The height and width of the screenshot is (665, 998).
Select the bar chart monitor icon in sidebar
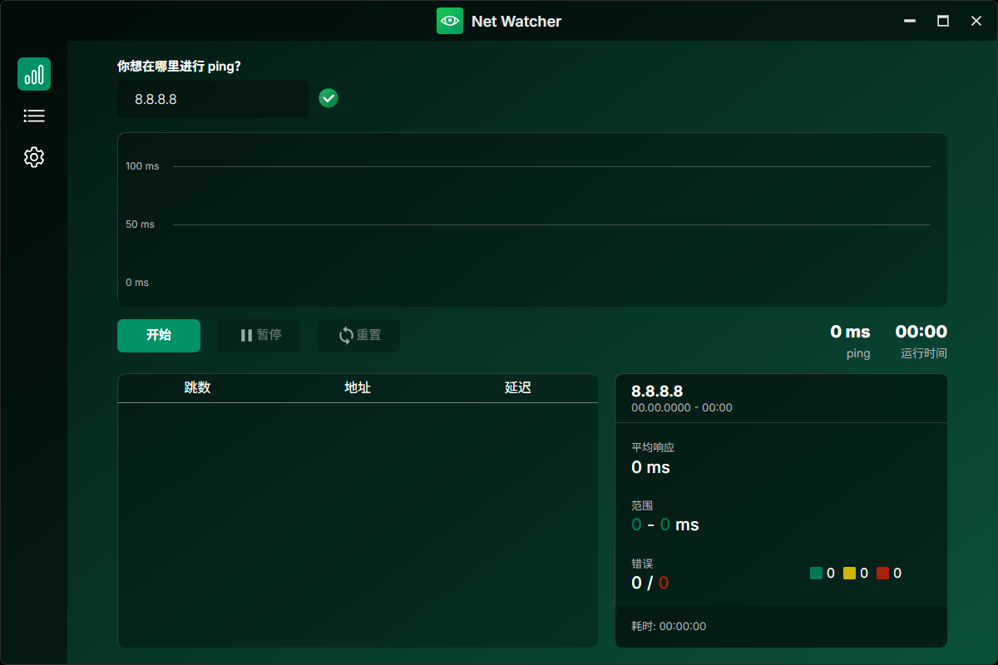pyautogui.click(x=34, y=74)
